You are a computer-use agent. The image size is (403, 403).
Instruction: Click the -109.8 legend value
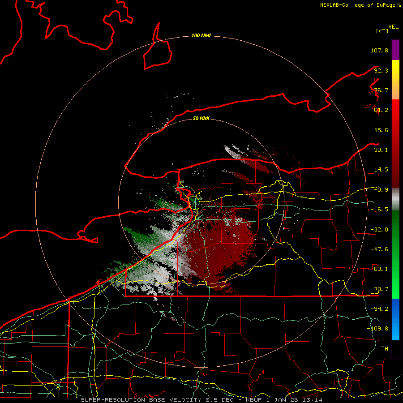pos(377,329)
